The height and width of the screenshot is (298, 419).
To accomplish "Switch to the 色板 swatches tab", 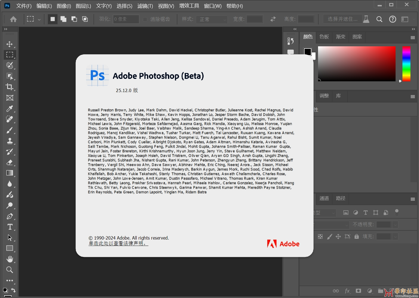I will click(x=324, y=37).
